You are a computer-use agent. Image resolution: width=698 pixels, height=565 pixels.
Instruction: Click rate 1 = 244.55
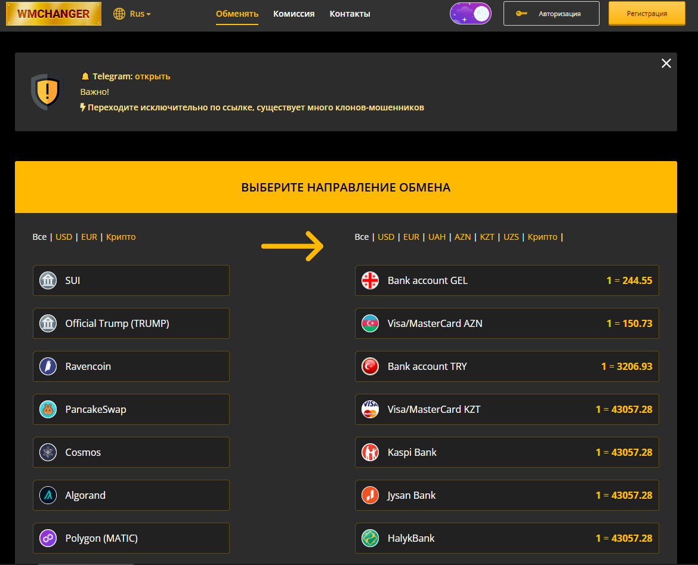[629, 280]
